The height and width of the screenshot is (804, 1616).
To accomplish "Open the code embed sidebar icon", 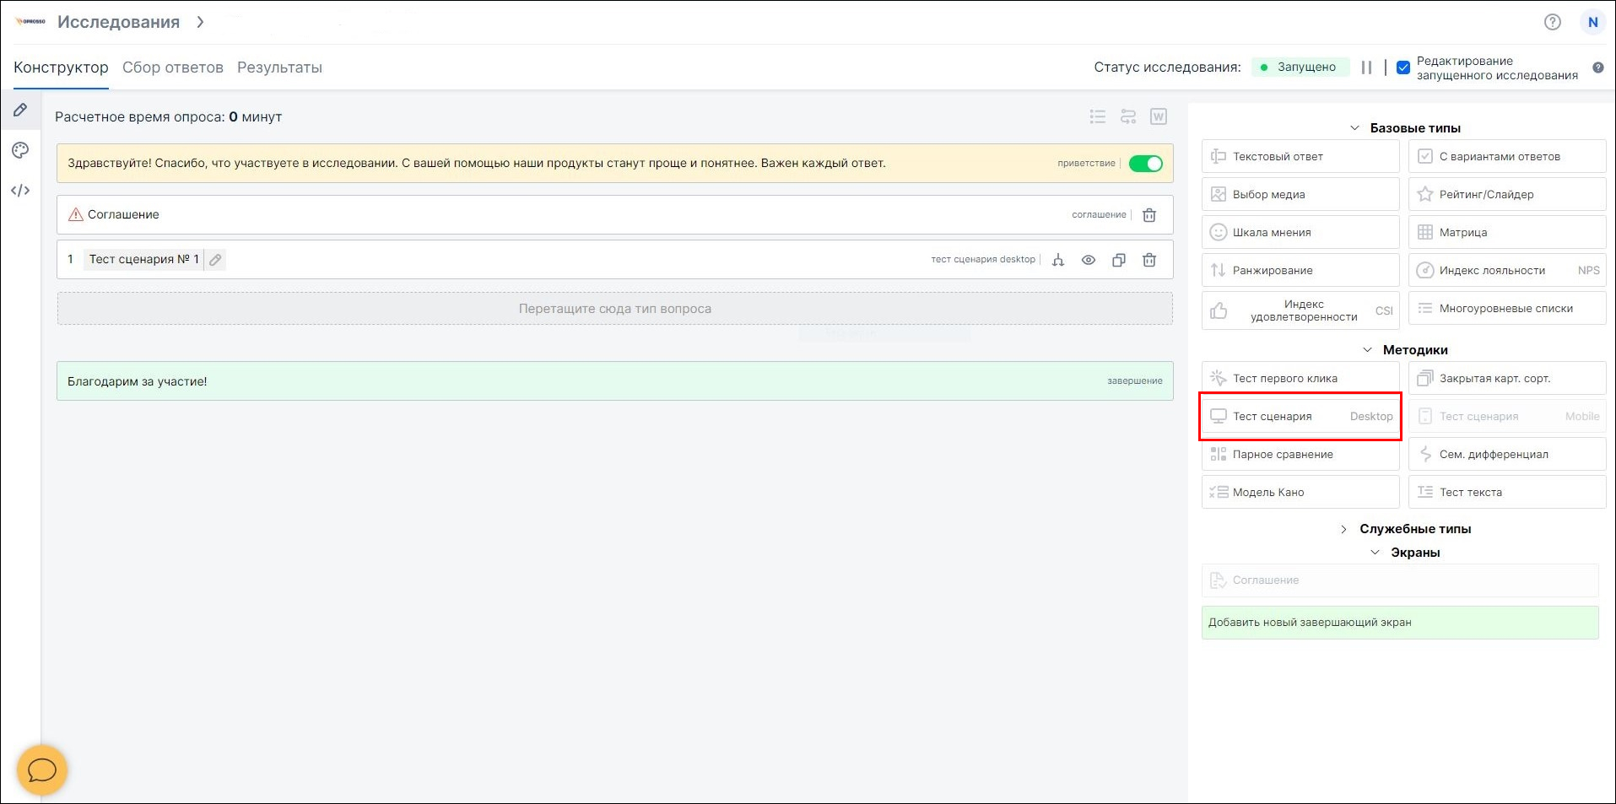I will pos(20,191).
